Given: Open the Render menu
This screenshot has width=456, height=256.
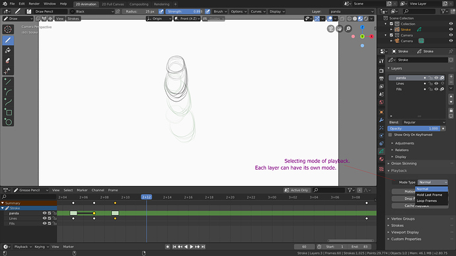Looking at the screenshot, I should pos(34,4).
